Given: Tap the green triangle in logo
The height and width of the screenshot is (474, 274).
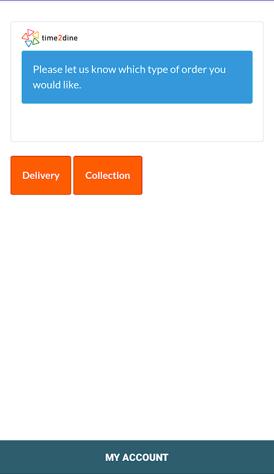Looking at the screenshot, I should pos(36,41).
